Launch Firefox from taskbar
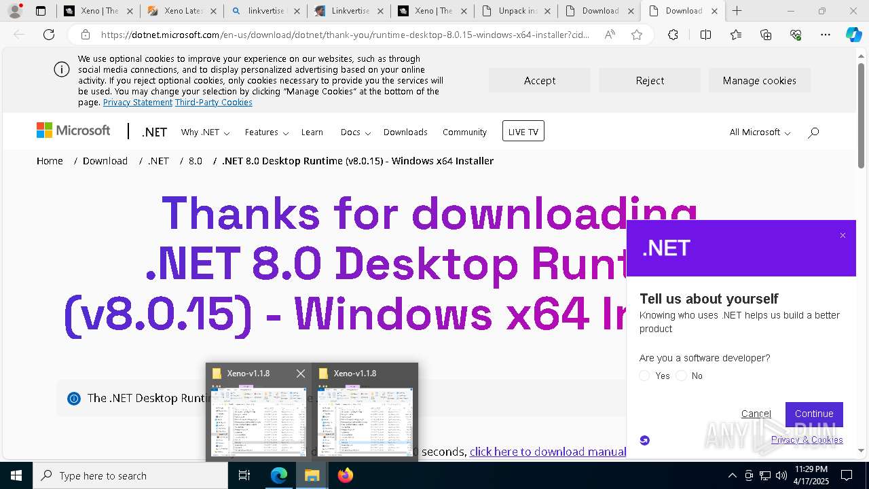The height and width of the screenshot is (489, 869). click(x=346, y=475)
